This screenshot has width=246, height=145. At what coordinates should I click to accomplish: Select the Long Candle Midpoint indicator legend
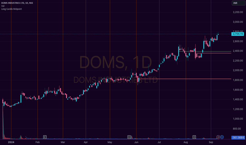pyautogui.click(x=11, y=9)
